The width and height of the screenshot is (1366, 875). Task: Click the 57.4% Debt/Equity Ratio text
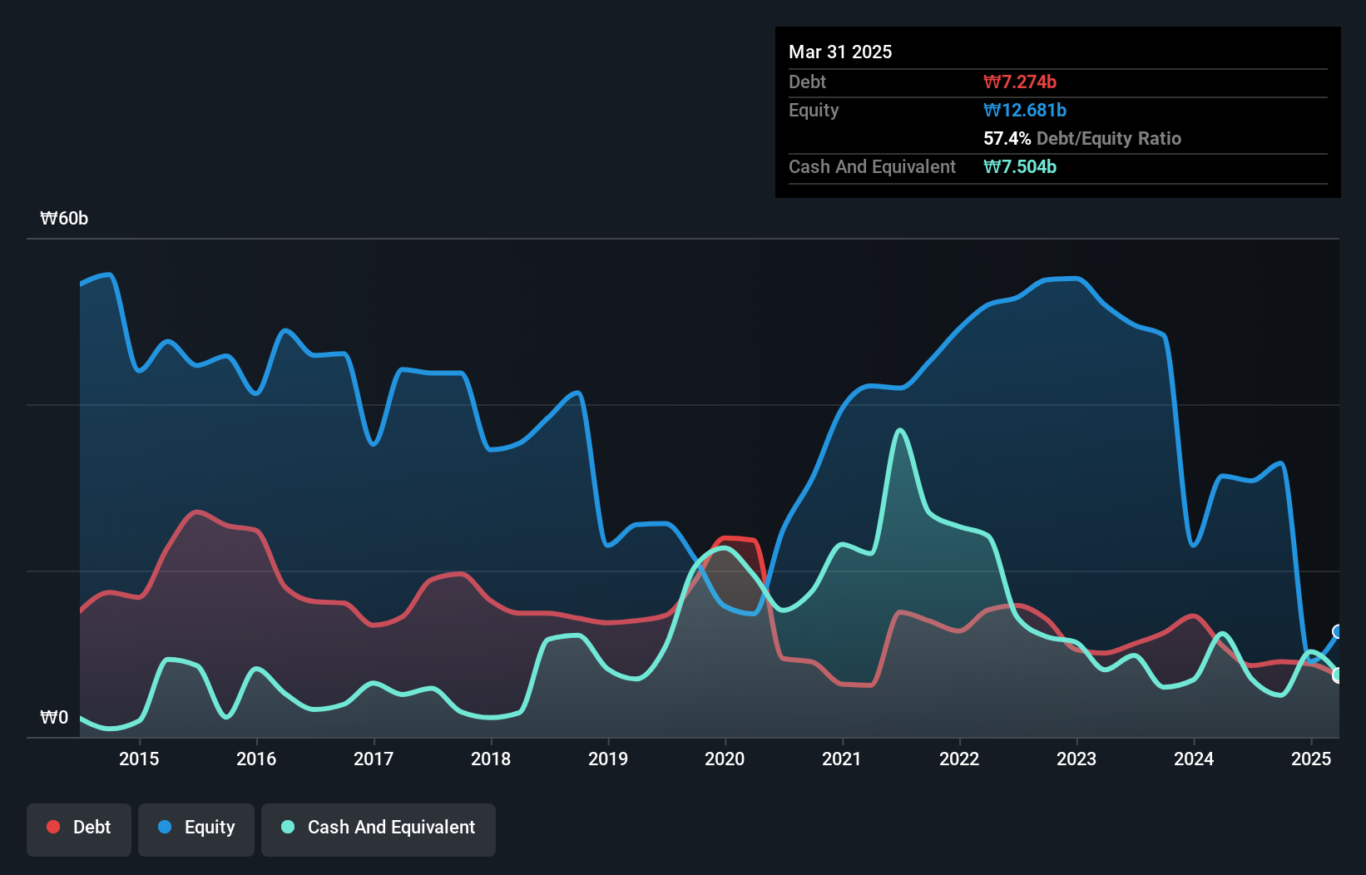[1082, 138]
